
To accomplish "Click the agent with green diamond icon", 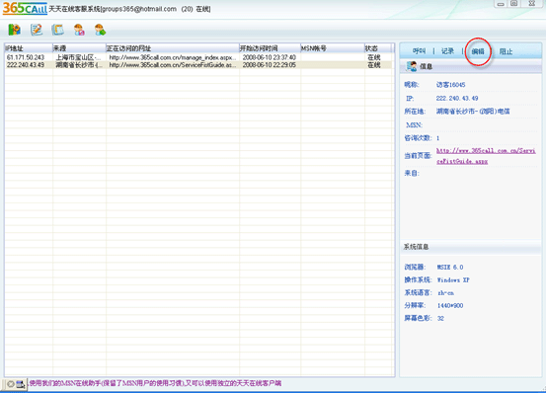I will point(101,30).
